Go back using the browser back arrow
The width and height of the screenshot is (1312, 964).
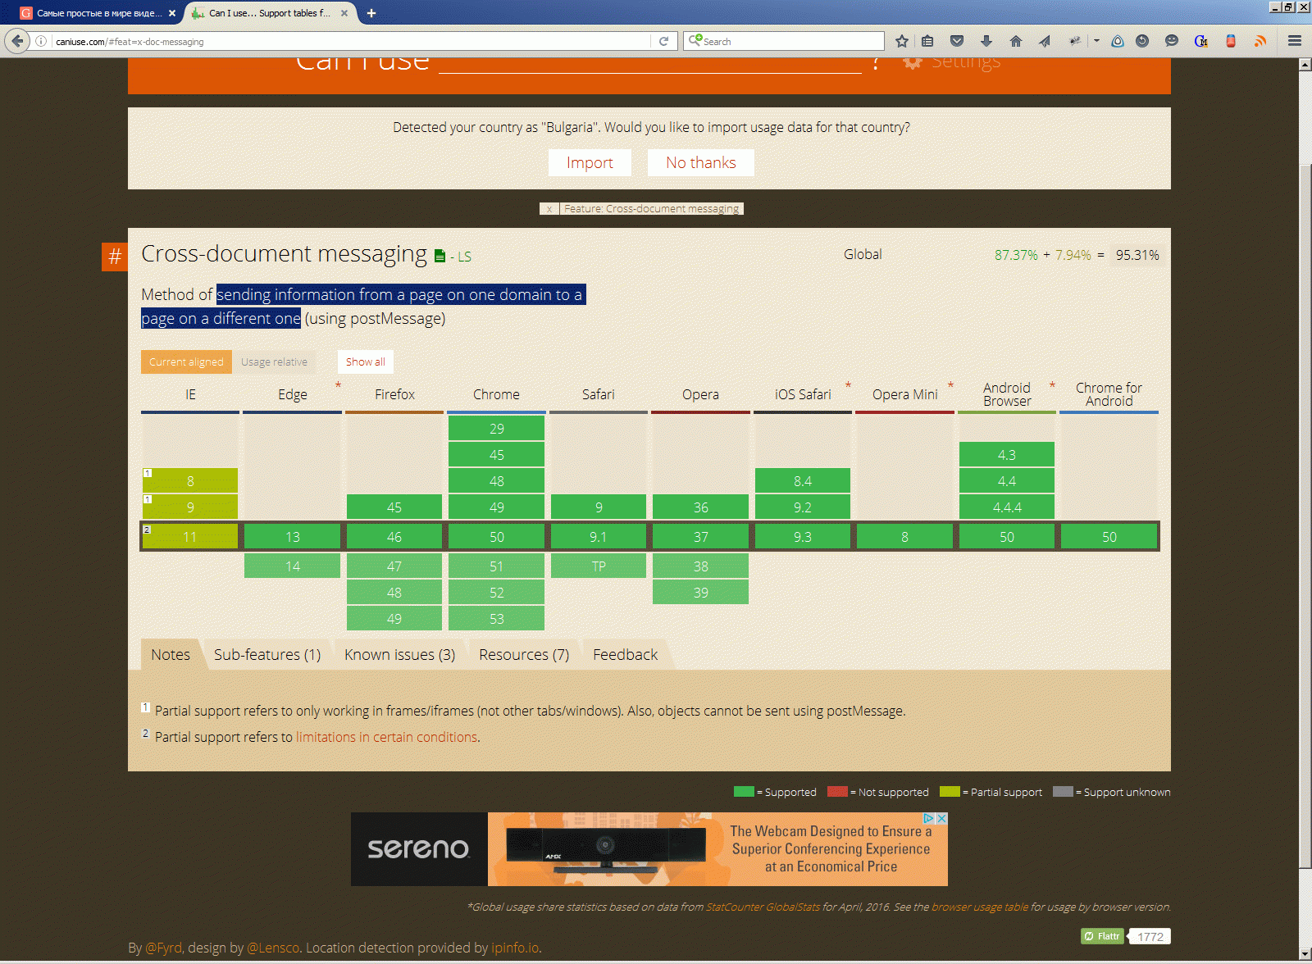click(17, 41)
